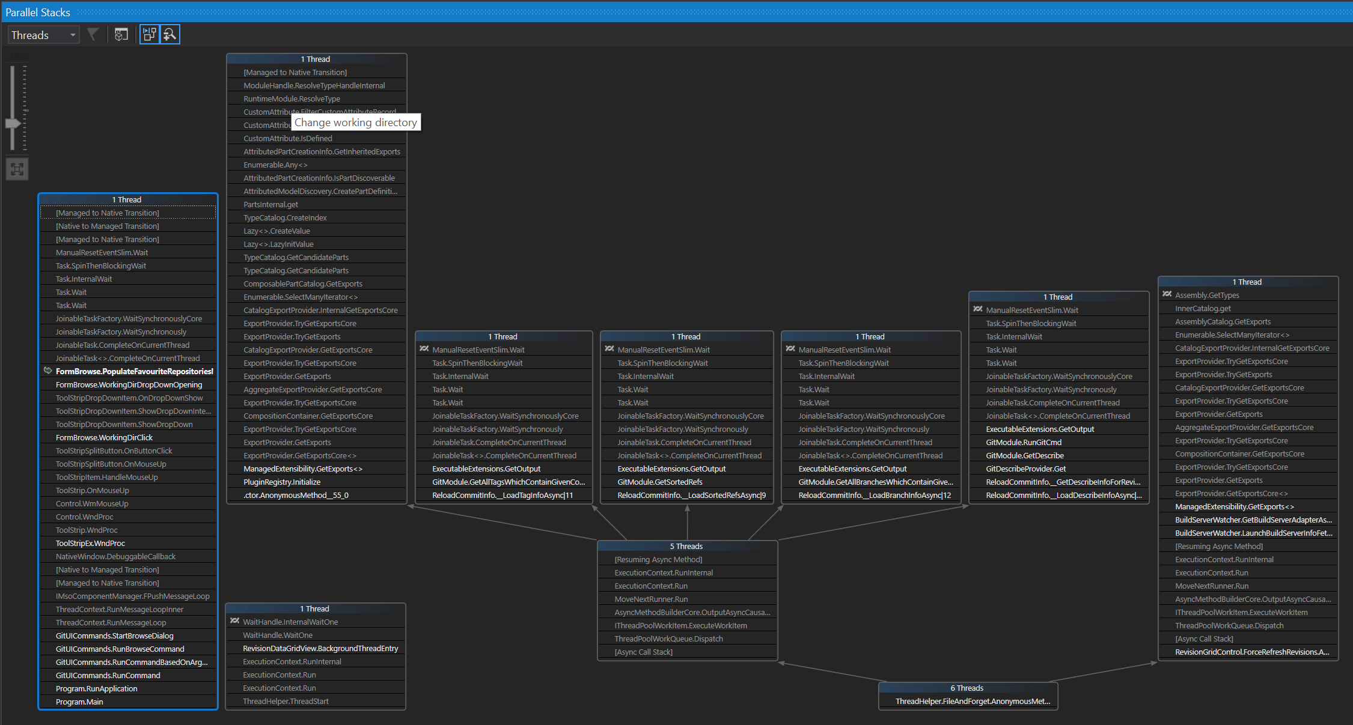Click the wait icon in the LoadTagInfoAsync stack
Screen dimensions: 1353x725
[424, 349]
